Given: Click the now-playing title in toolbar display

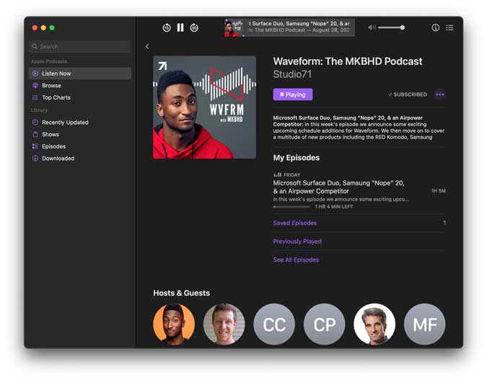Looking at the screenshot, I should 299,24.
